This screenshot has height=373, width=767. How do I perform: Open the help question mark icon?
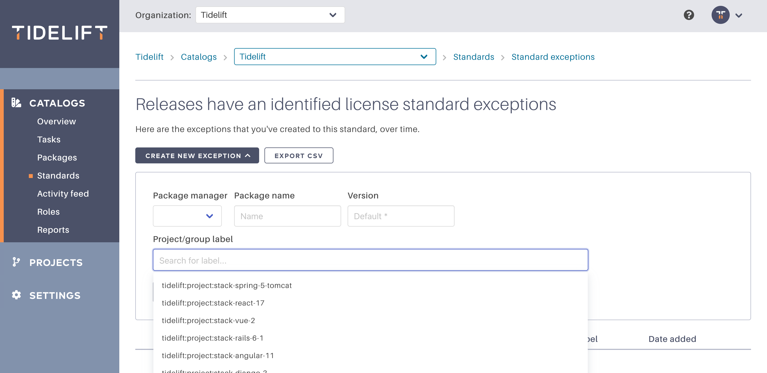(x=689, y=15)
